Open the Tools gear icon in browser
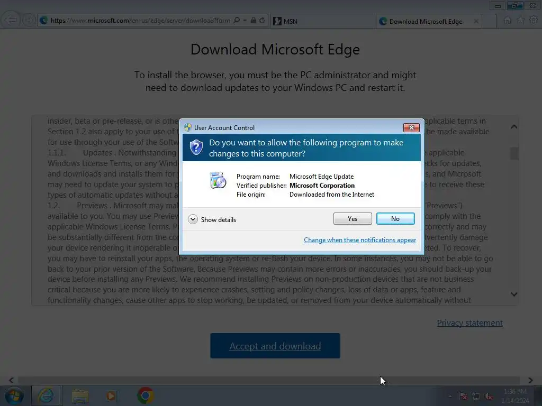The width and height of the screenshot is (542, 406). (x=534, y=21)
